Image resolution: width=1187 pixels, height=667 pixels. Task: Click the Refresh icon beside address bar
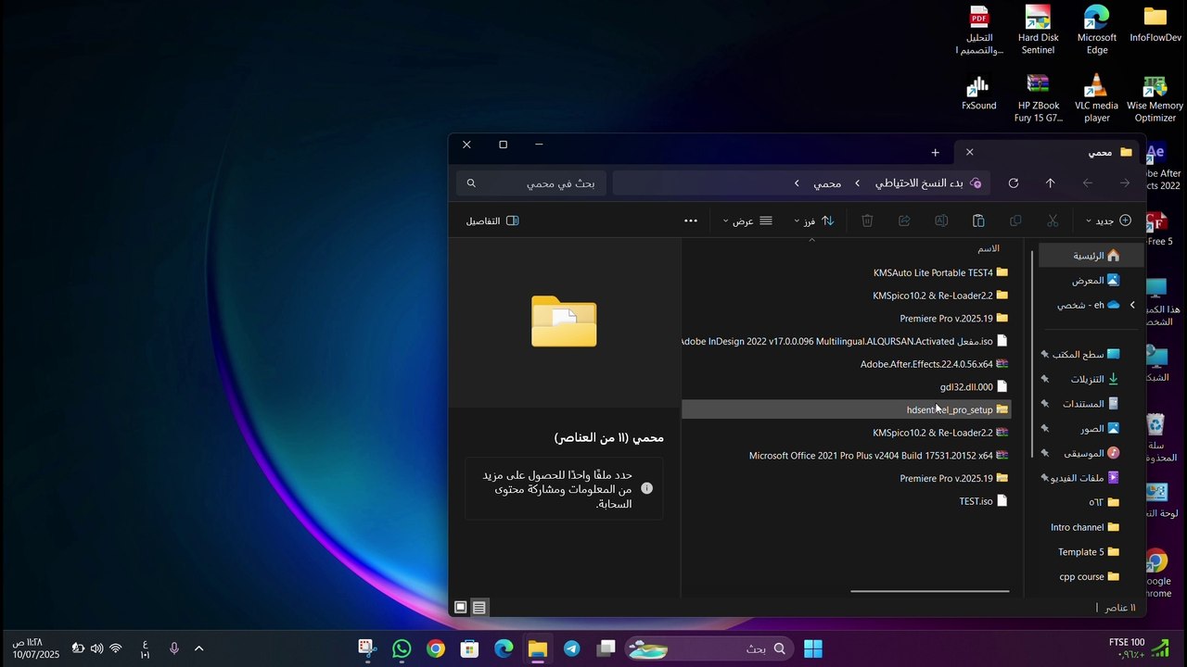tap(1014, 183)
